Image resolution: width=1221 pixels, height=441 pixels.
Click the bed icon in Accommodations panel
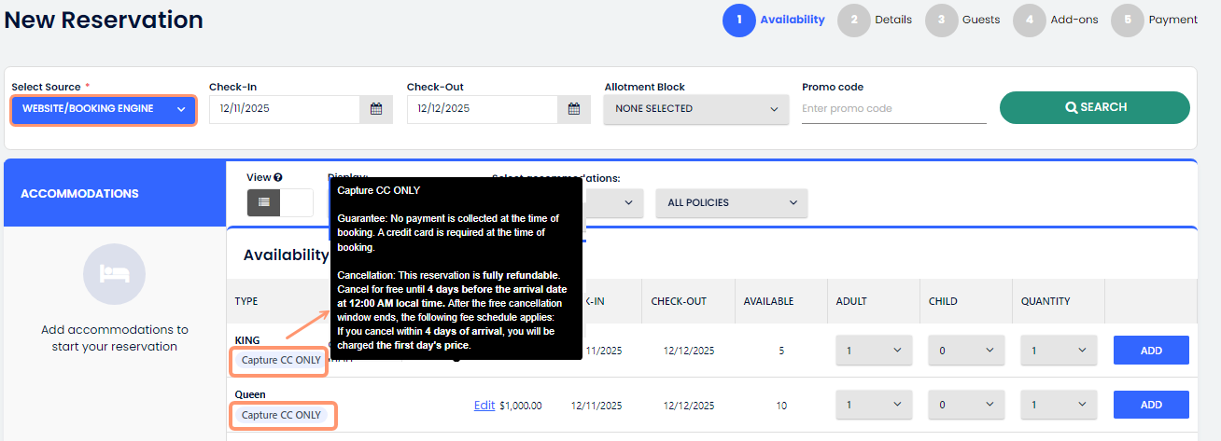coord(113,273)
